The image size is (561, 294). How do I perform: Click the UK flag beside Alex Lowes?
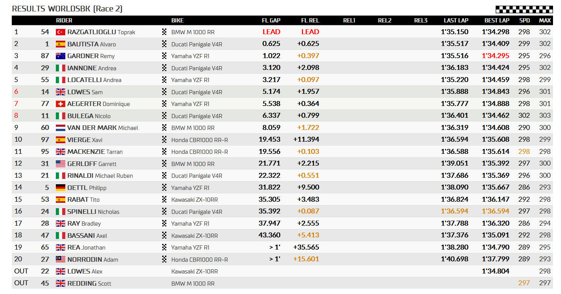[60, 271]
